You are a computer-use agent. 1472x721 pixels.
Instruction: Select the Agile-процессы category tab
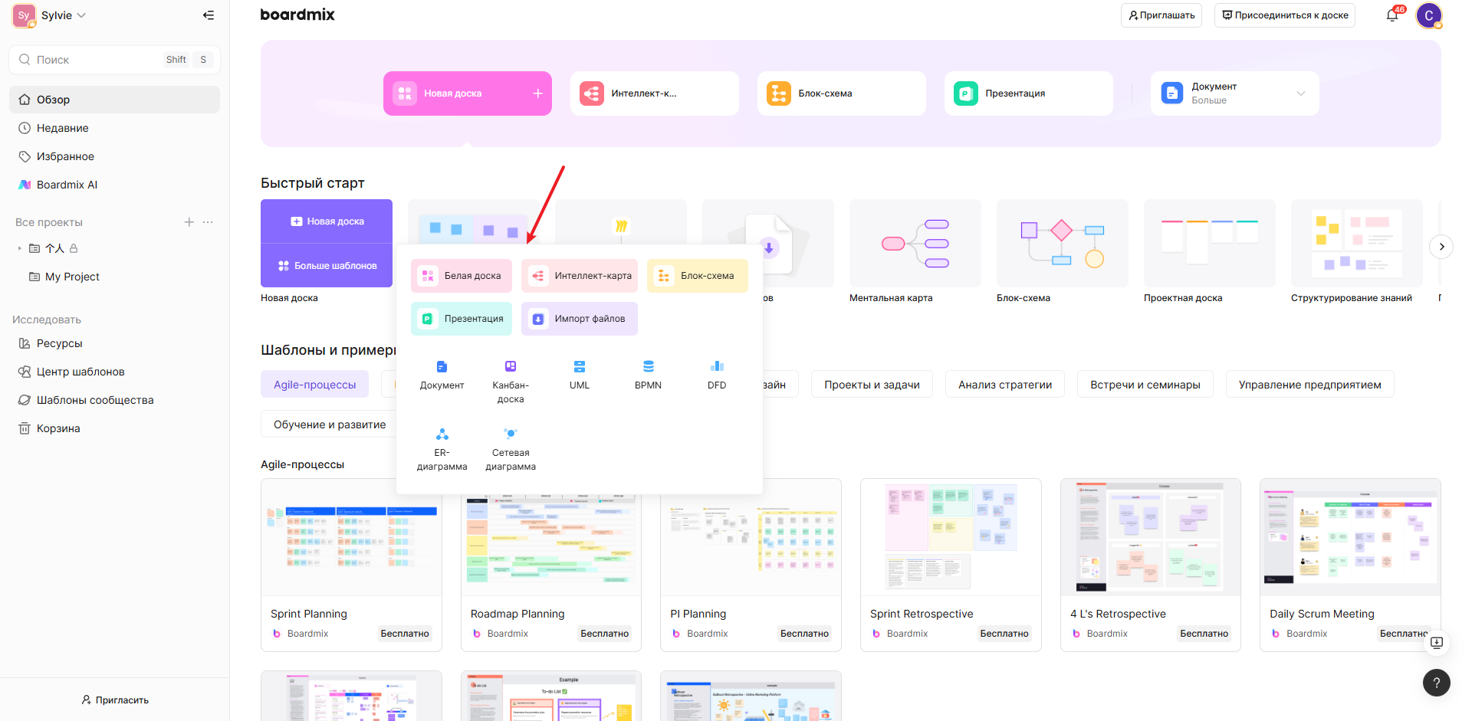(x=315, y=385)
